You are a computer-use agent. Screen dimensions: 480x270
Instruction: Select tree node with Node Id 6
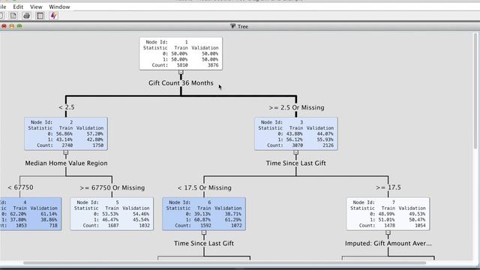204,214
